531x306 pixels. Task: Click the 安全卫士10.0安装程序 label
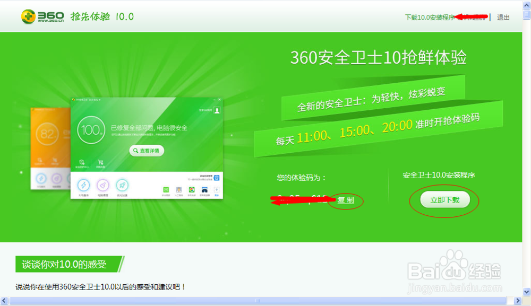[439, 175]
